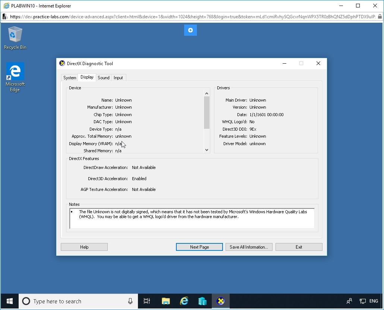Click the Main Driver value Unknown

258,100
